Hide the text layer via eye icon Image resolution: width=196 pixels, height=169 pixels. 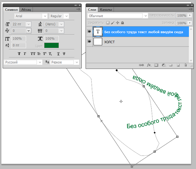point(89,32)
